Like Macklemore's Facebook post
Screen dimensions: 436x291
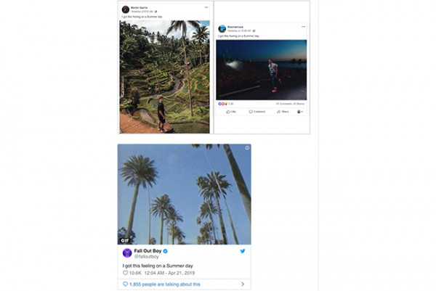pyautogui.click(x=232, y=112)
